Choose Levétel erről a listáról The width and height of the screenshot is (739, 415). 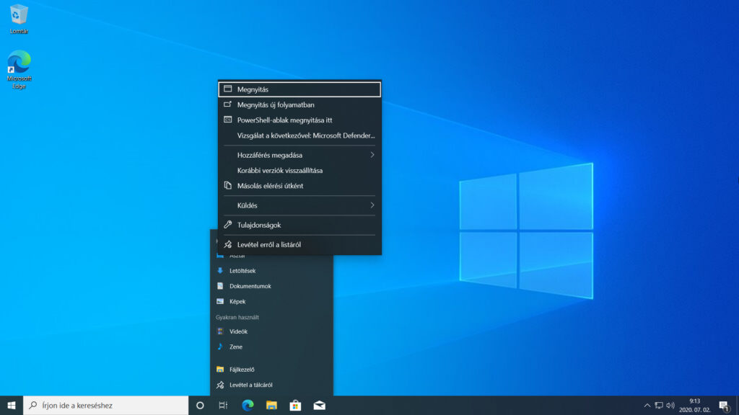[299, 245]
